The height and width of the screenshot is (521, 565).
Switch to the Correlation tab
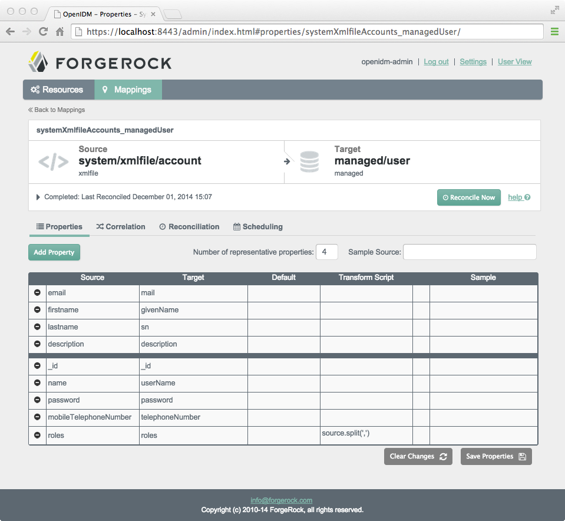(x=121, y=227)
